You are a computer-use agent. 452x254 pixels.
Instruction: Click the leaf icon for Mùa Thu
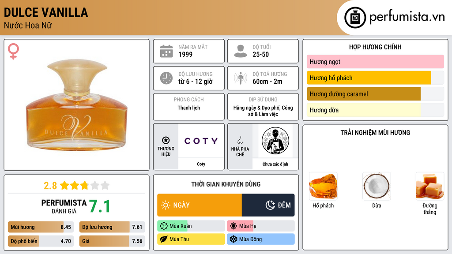point(164,239)
